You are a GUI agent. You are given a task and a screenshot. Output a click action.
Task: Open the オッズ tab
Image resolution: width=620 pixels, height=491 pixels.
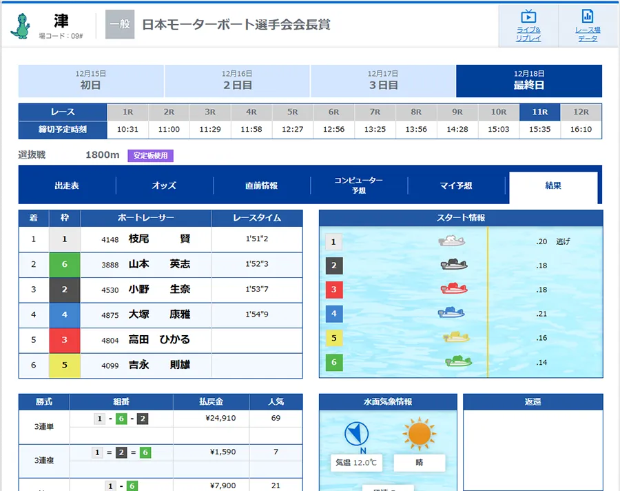164,186
